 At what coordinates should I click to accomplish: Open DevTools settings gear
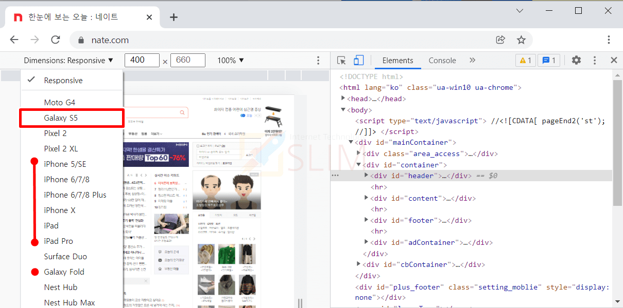click(x=576, y=60)
